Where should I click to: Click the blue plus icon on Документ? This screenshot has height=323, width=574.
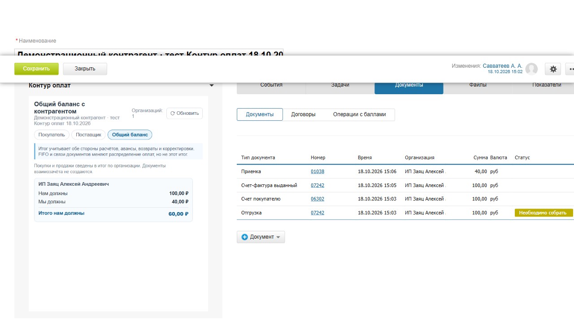[244, 237]
